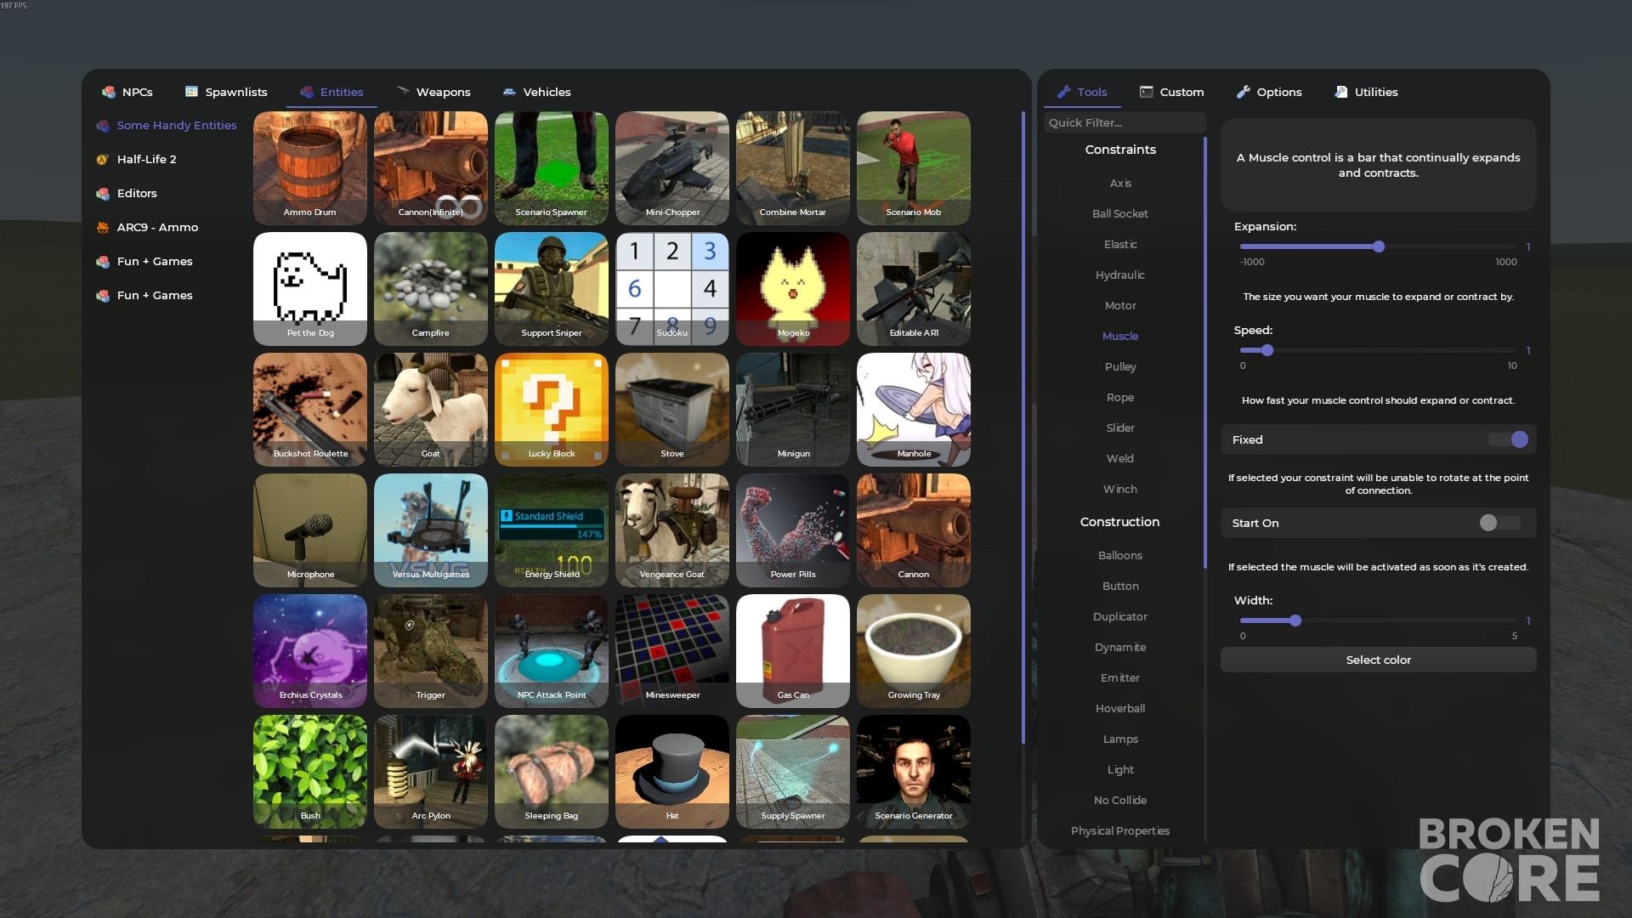
Task: Open the Utilities tab
Action: click(x=1366, y=92)
